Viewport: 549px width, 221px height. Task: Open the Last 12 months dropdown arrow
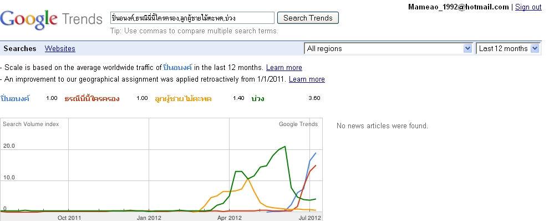point(535,48)
